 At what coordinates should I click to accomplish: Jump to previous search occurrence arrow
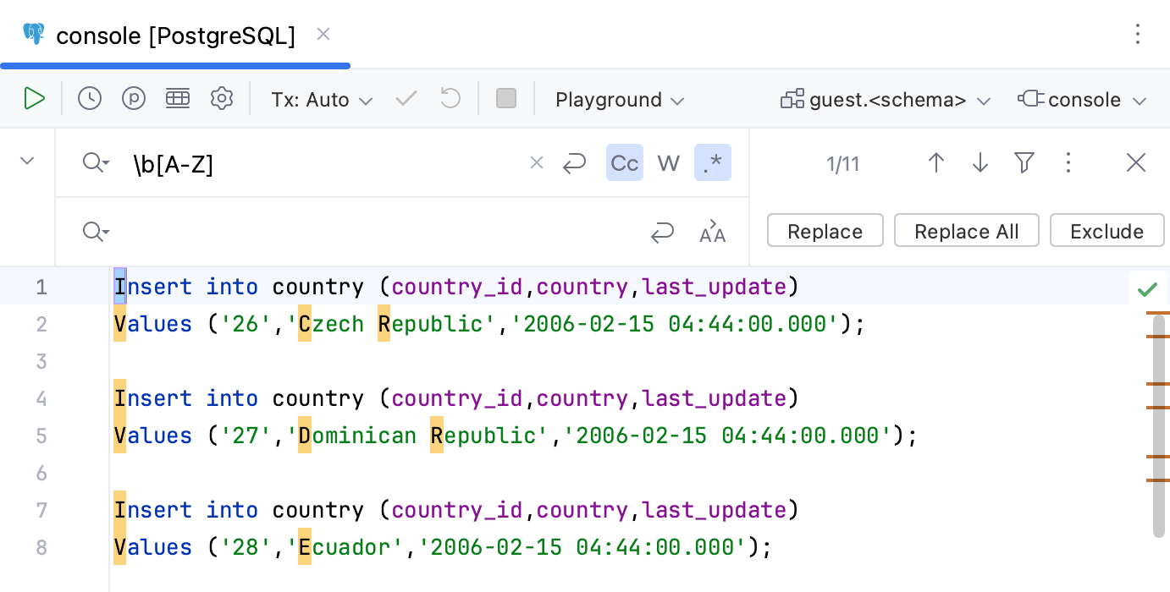pyautogui.click(x=935, y=163)
